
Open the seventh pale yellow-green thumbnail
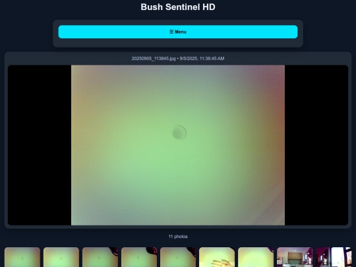click(x=256, y=257)
